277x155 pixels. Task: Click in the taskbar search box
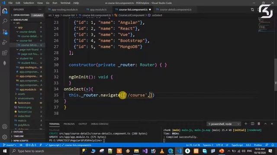pos(45,151)
